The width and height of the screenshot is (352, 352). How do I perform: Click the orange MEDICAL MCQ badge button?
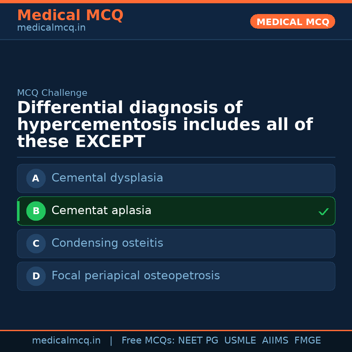click(x=293, y=22)
